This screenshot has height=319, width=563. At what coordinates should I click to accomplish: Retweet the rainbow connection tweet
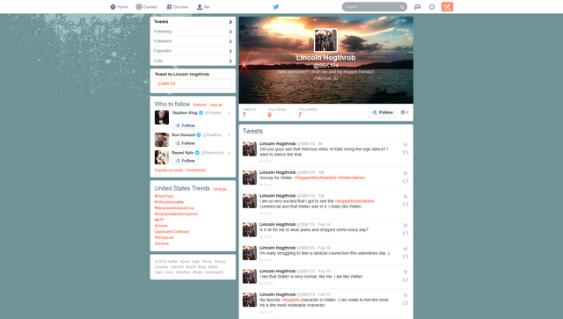click(x=406, y=257)
